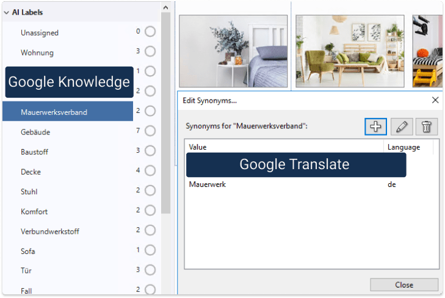
Task: Toggle the Sofa label radio circle
Action: (x=150, y=250)
